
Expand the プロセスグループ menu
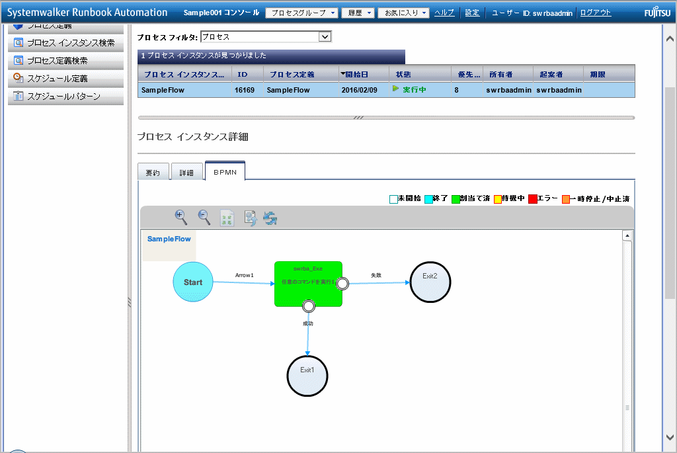pos(301,13)
